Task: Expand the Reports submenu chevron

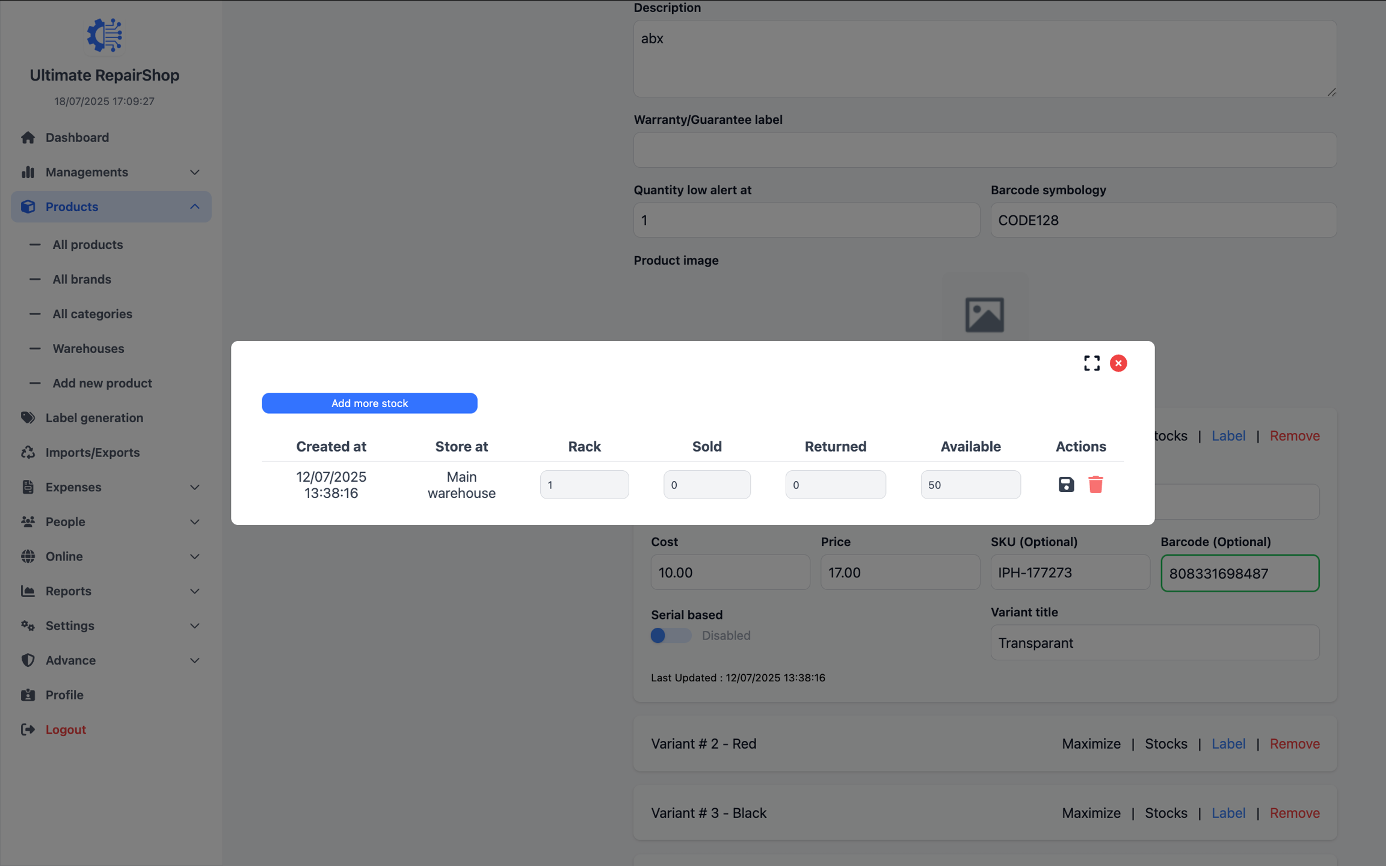Action: 194,591
